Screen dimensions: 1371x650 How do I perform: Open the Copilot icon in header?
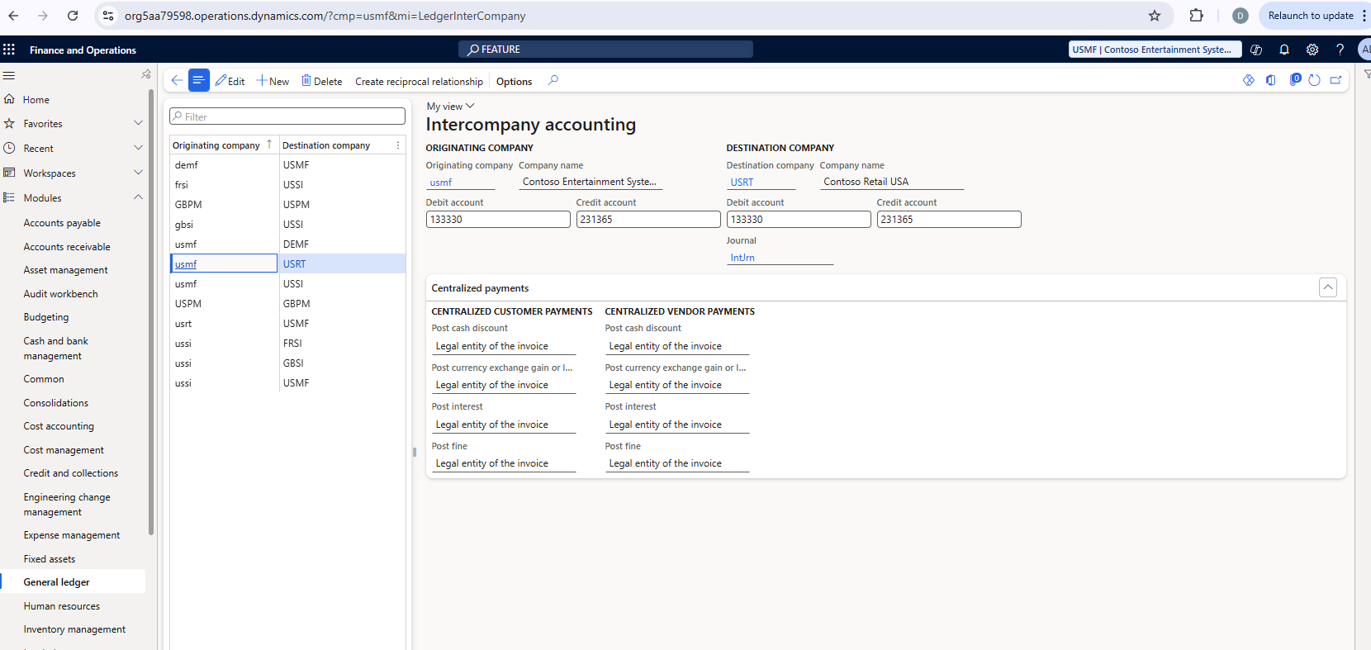[1256, 50]
